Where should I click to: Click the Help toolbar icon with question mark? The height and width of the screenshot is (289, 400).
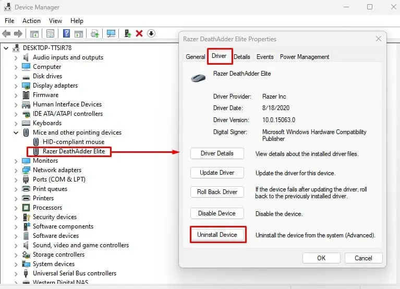pos(67,33)
